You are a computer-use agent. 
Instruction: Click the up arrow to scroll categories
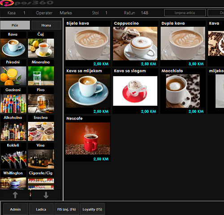[x=15, y=195]
